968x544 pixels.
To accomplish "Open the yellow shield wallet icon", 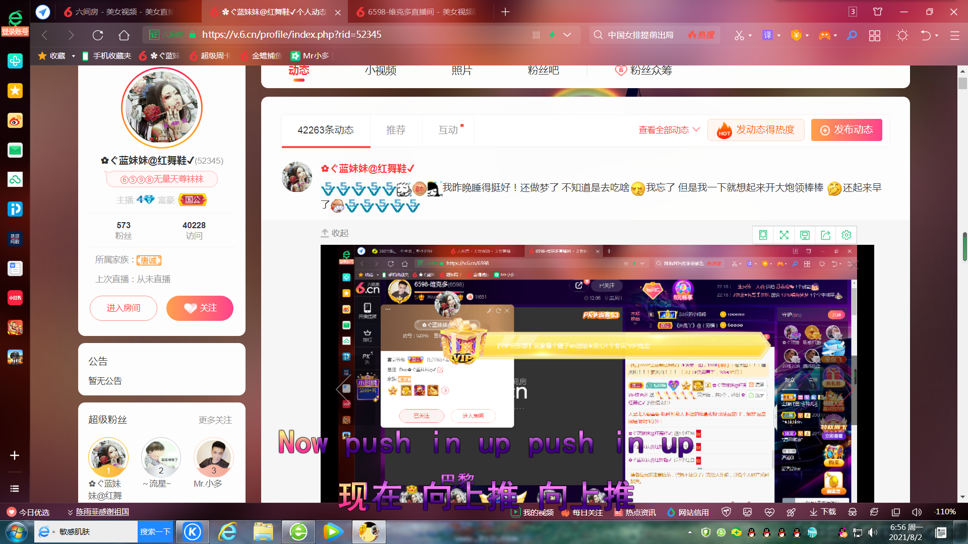I will pos(796,35).
